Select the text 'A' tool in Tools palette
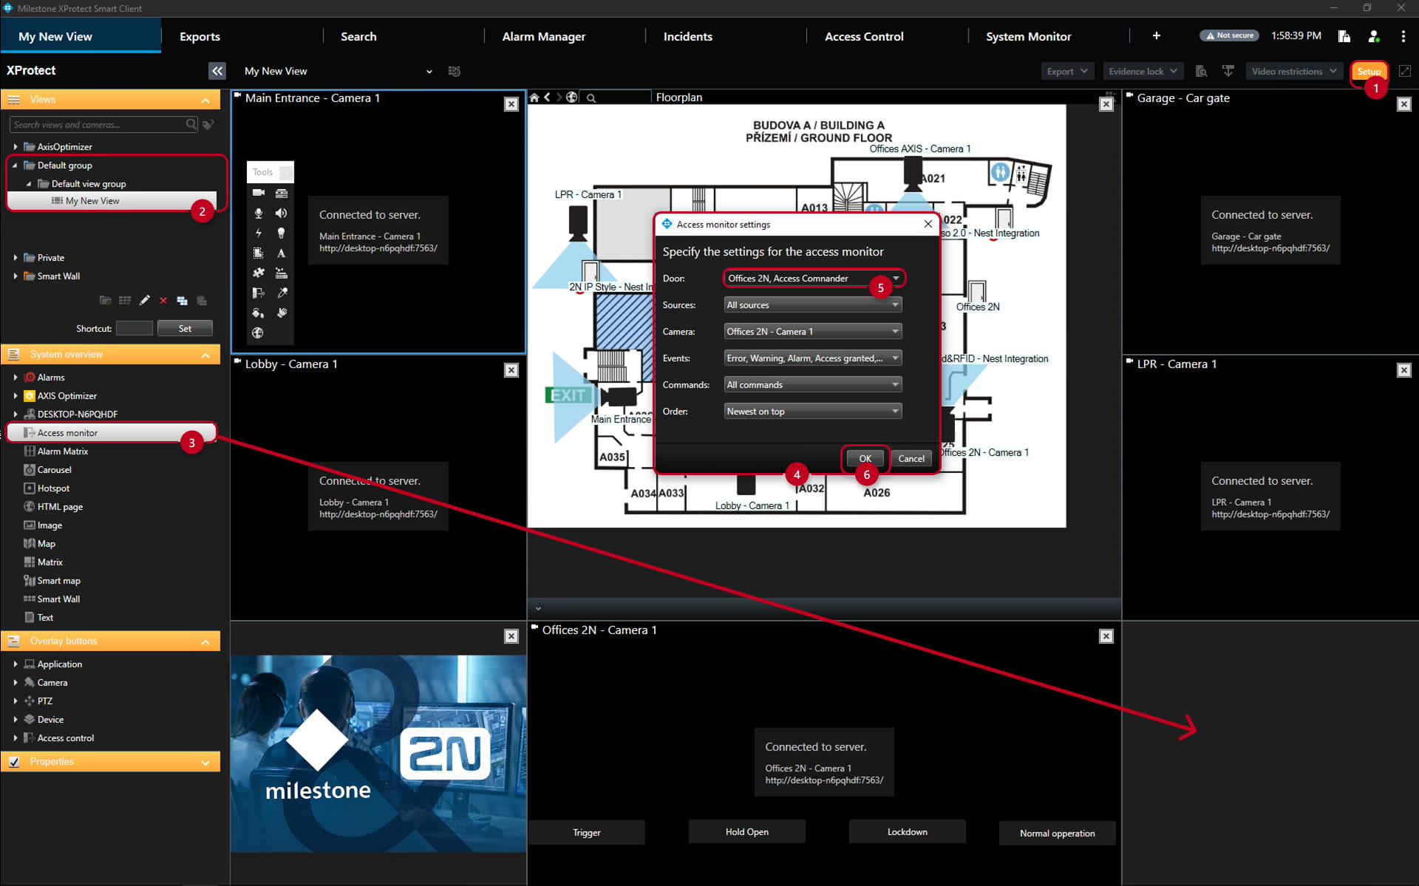1419x886 pixels. point(281,253)
